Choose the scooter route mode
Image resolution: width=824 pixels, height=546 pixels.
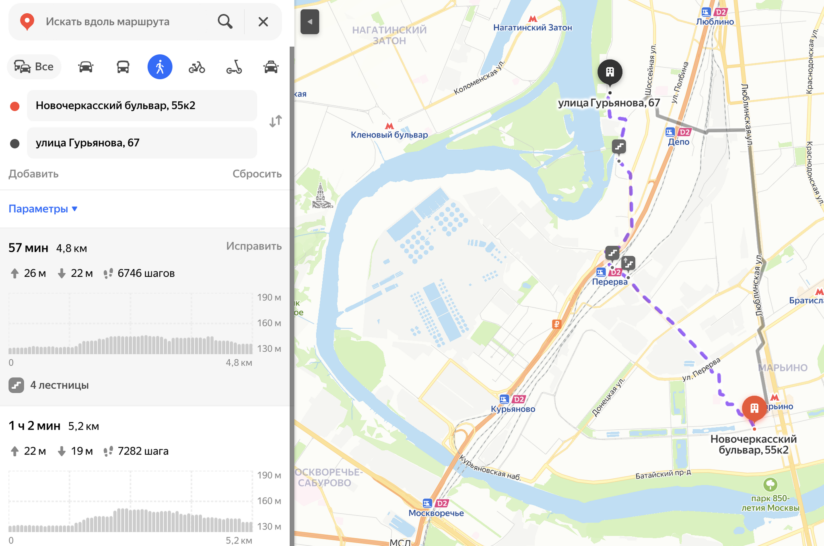[x=234, y=67]
